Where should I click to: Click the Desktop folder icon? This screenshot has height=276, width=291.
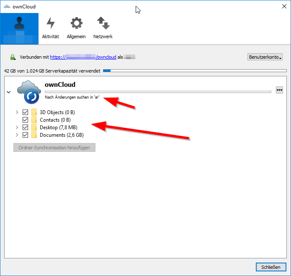[34, 128]
